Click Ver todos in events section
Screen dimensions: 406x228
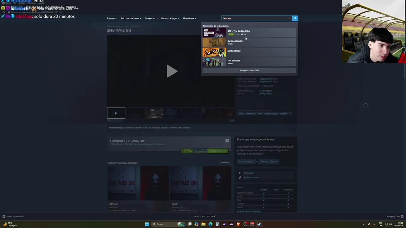click(x=225, y=162)
